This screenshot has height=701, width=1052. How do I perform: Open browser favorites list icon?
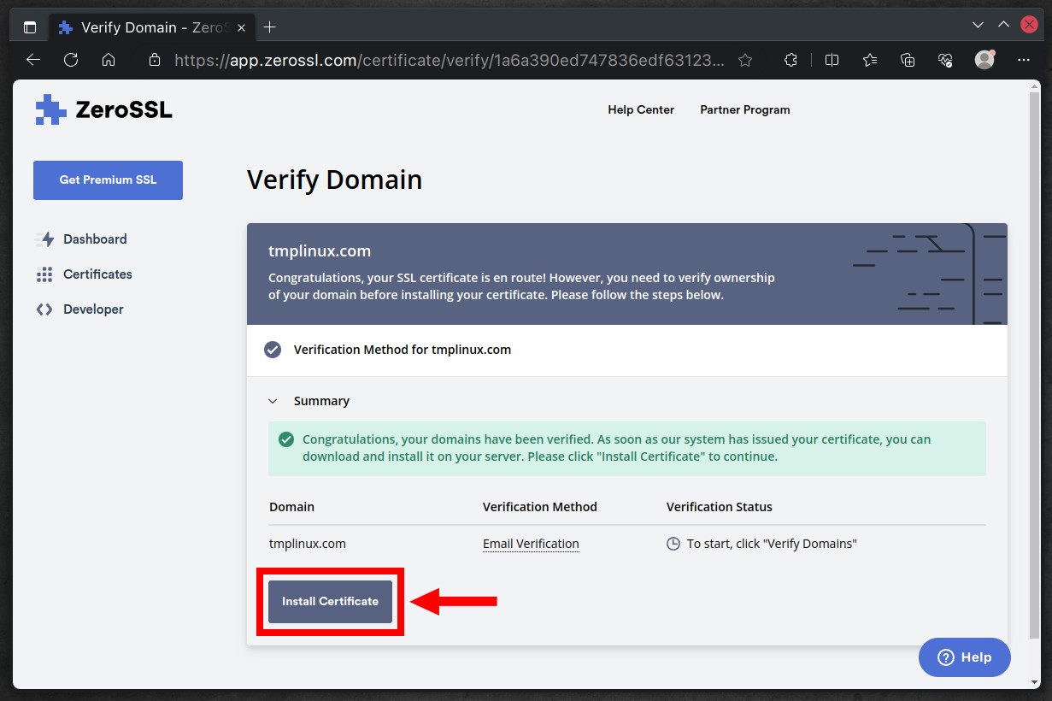pos(870,60)
